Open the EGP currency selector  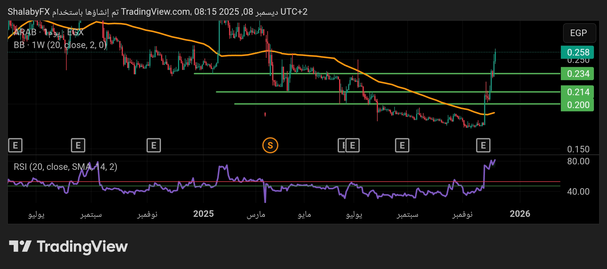(579, 33)
